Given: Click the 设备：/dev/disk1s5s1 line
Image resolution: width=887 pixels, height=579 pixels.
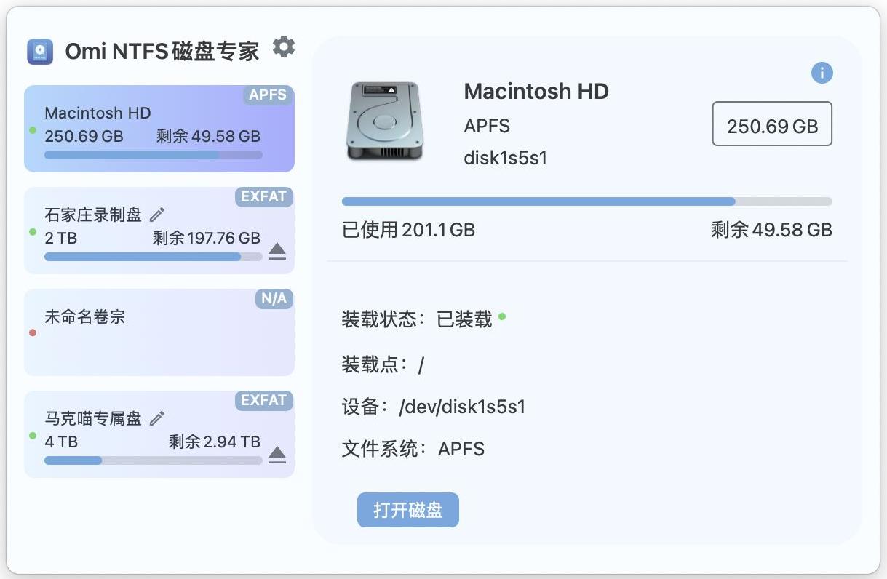Looking at the screenshot, I should (x=434, y=407).
